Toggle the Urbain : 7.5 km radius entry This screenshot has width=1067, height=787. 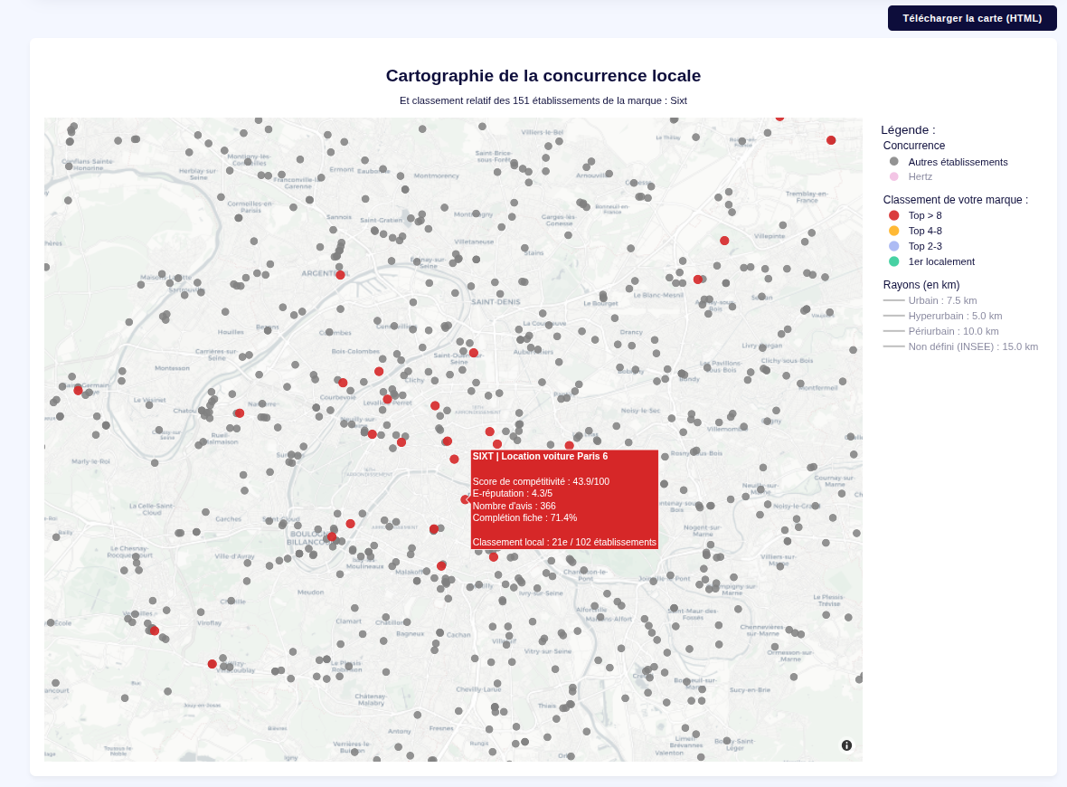[930, 300]
